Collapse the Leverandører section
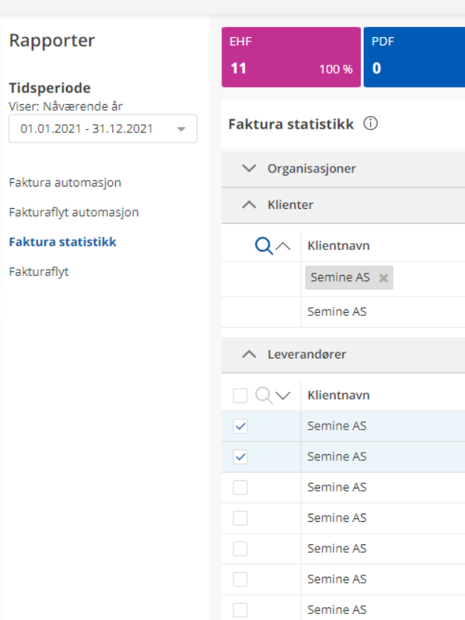The image size is (465, 620). 250,355
